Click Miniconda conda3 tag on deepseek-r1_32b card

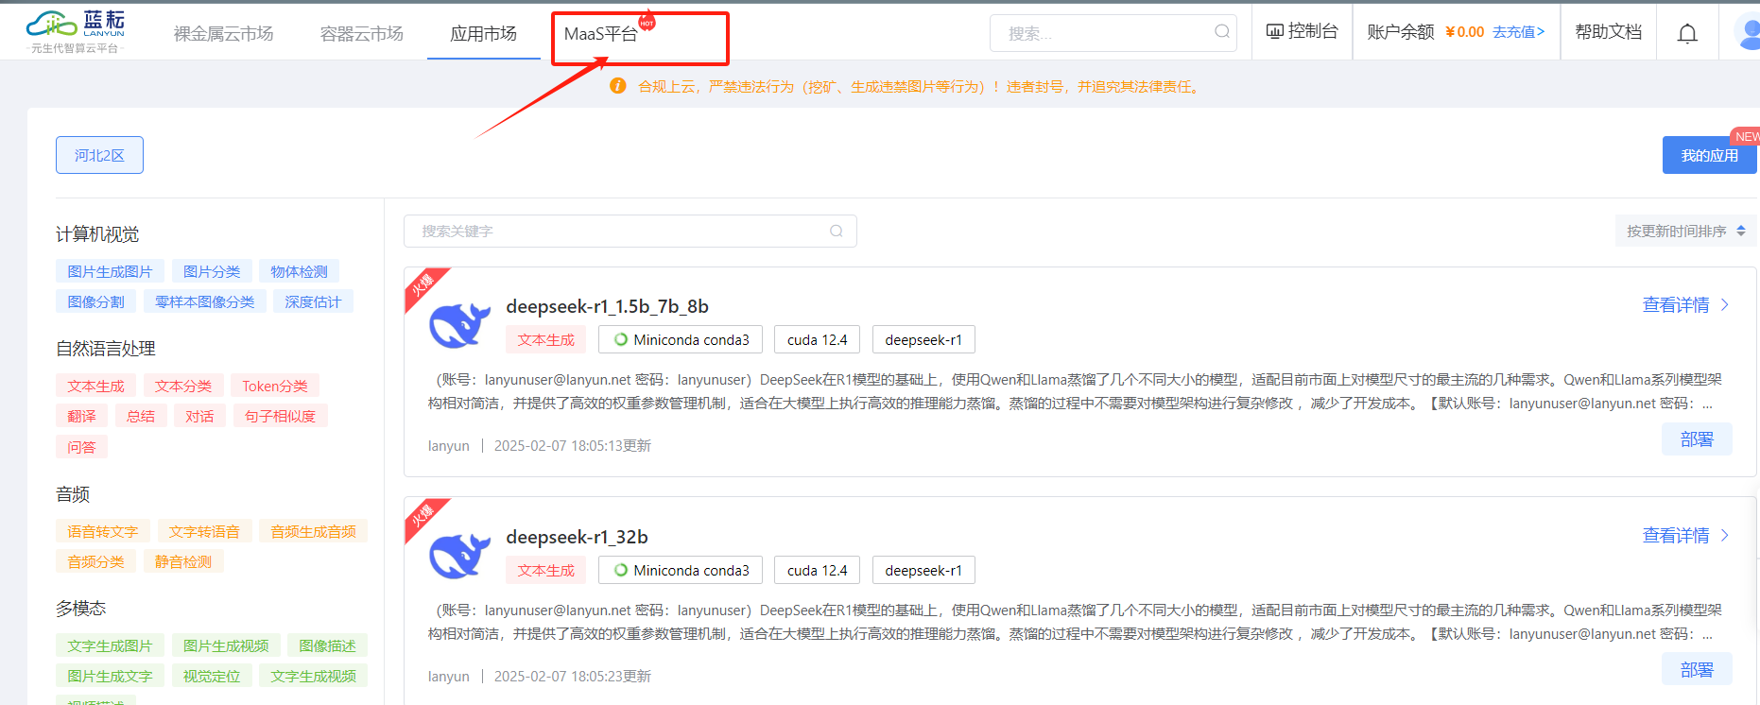(x=681, y=570)
